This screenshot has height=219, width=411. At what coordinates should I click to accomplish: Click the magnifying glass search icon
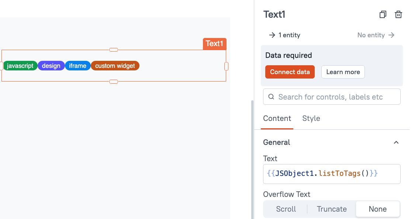tap(271, 97)
